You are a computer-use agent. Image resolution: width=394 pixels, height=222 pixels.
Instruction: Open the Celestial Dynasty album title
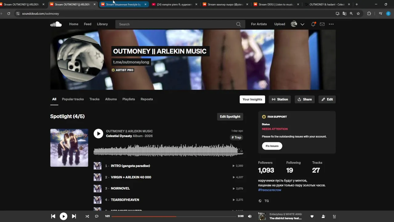tap(119, 136)
